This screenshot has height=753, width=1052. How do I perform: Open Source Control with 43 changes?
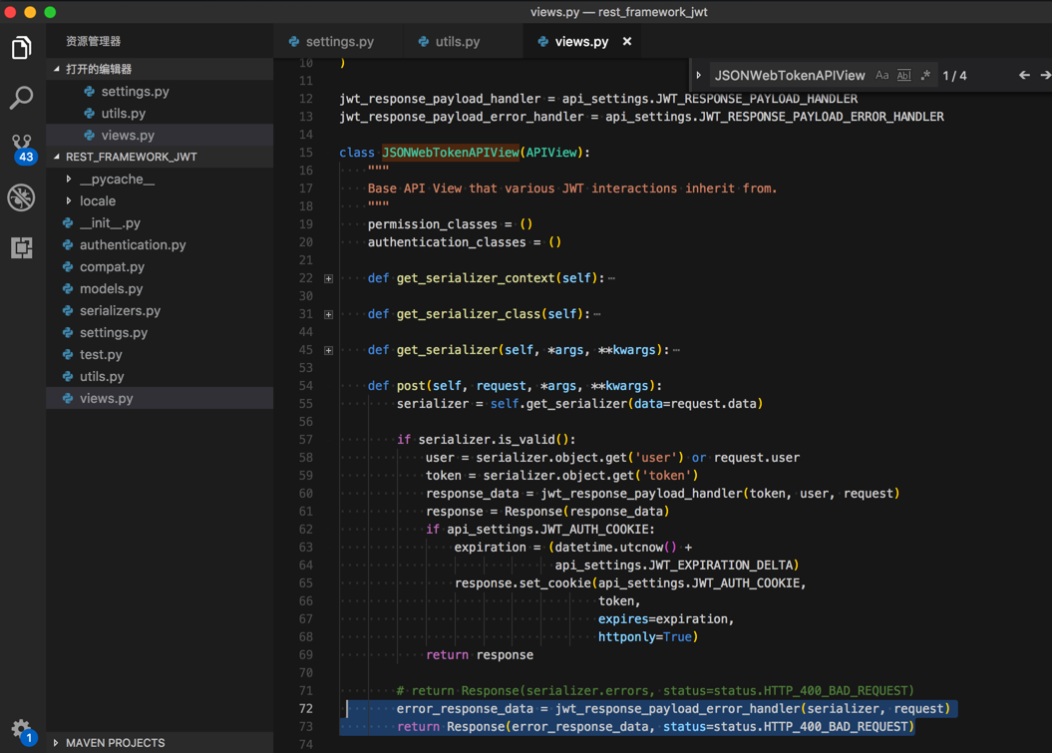click(x=22, y=148)
